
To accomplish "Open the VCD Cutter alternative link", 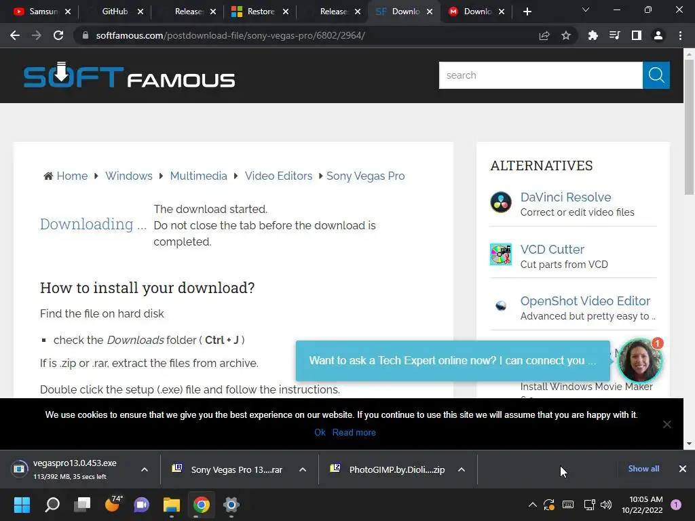I will tap(552, 250).
